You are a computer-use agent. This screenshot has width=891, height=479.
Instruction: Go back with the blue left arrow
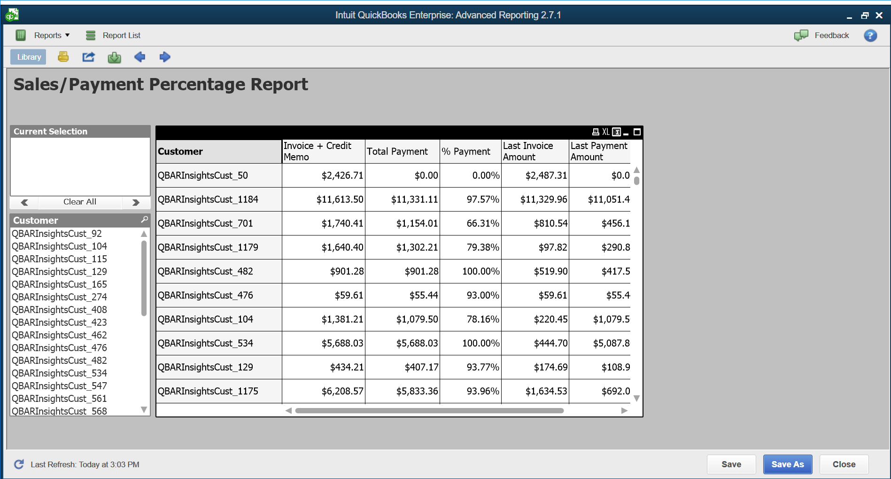coord(139,57)
